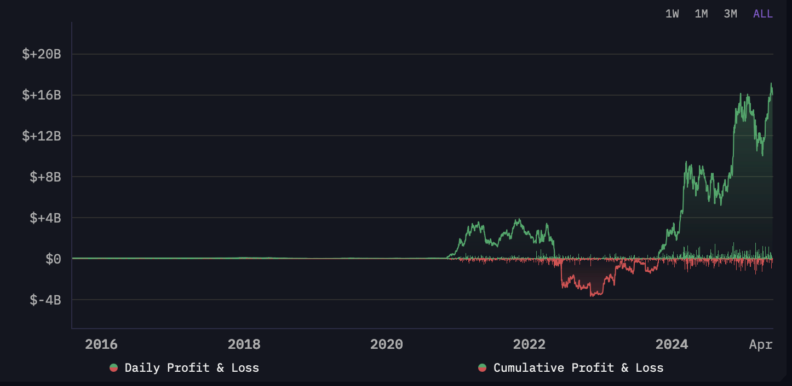Select the ALL time range
The height and width of the screenshot is (386, 792).
coord(763,14)
